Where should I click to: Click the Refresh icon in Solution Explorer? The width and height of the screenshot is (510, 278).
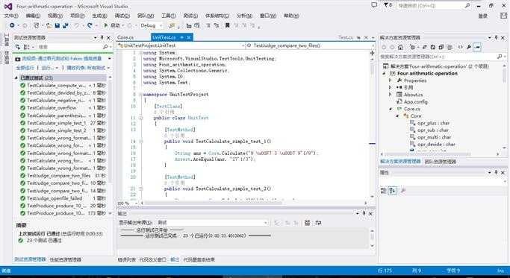click(433, 47)
